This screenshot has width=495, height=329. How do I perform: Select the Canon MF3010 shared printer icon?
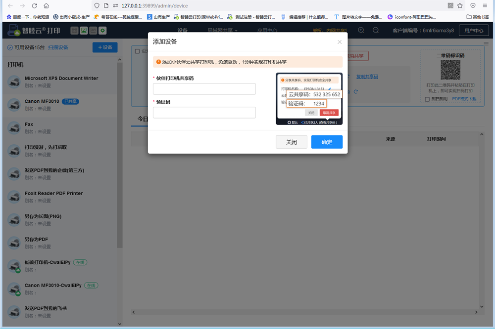14,105
